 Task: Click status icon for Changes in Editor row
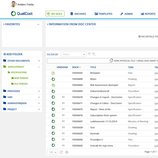53,103
